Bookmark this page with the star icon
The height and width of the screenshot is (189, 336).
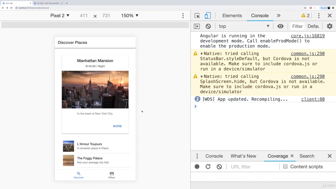(305, 8)
